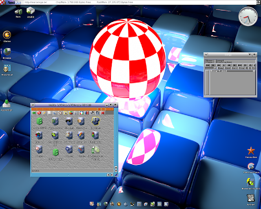
Task: Open the WBStartup drawer icon
Action: click(x=95, y=137)
